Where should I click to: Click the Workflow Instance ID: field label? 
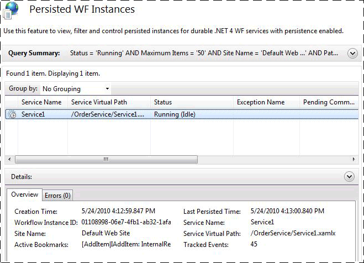click(x=46, y=223)
